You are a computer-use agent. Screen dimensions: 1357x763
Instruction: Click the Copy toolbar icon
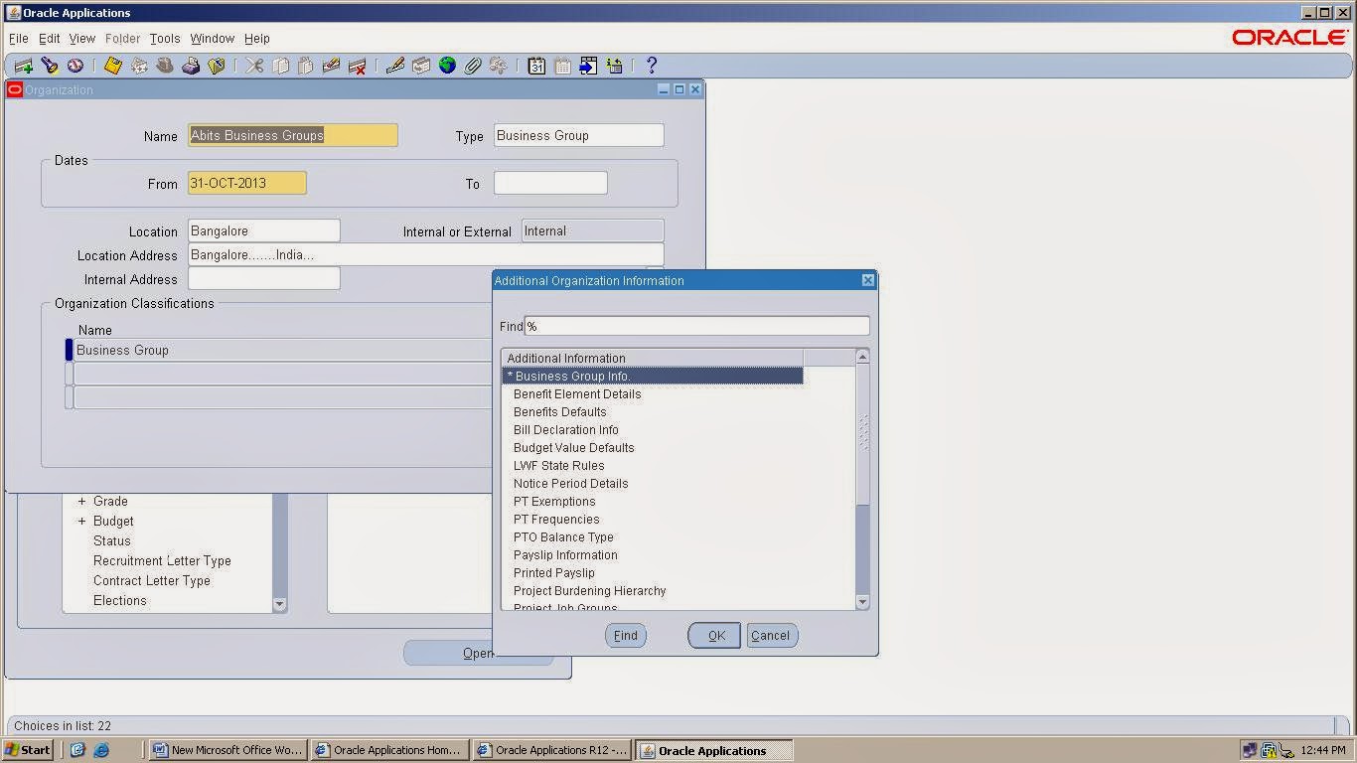[x=280, y=66]
